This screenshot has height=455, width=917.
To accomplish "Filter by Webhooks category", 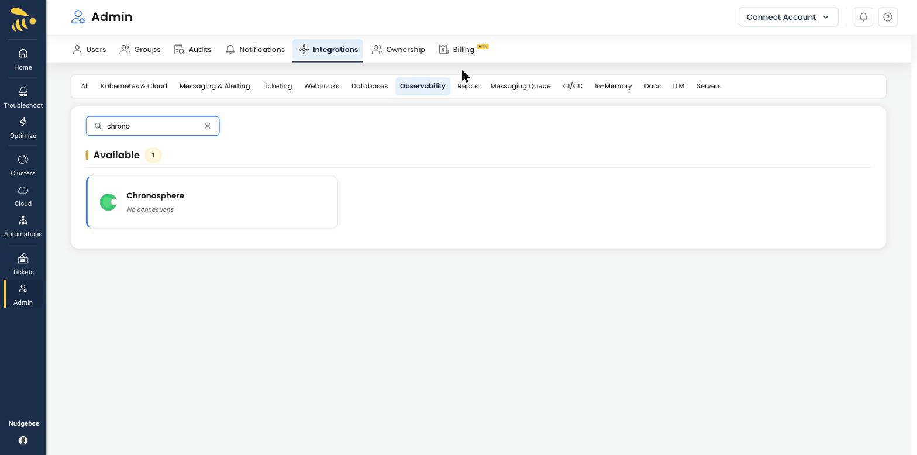I will point(322,86).
